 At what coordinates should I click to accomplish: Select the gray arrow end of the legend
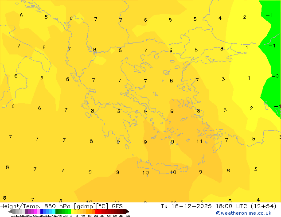click(10, 211)
